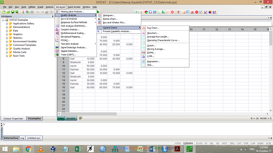Click the Copy toolbar icon
The image size is (273, 153).
(28, 12)
